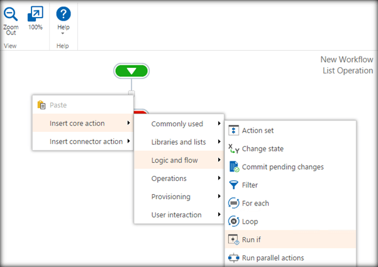Click the Filter funnel icon
378x267 pixels.
click(x=233, y=185)
